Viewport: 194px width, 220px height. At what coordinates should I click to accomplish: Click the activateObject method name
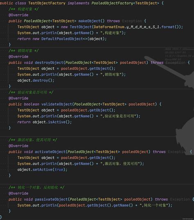point(50,152)
